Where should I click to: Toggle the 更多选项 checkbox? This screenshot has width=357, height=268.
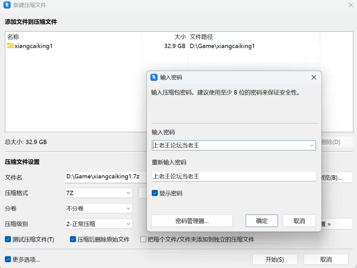(x=8, y=259)
